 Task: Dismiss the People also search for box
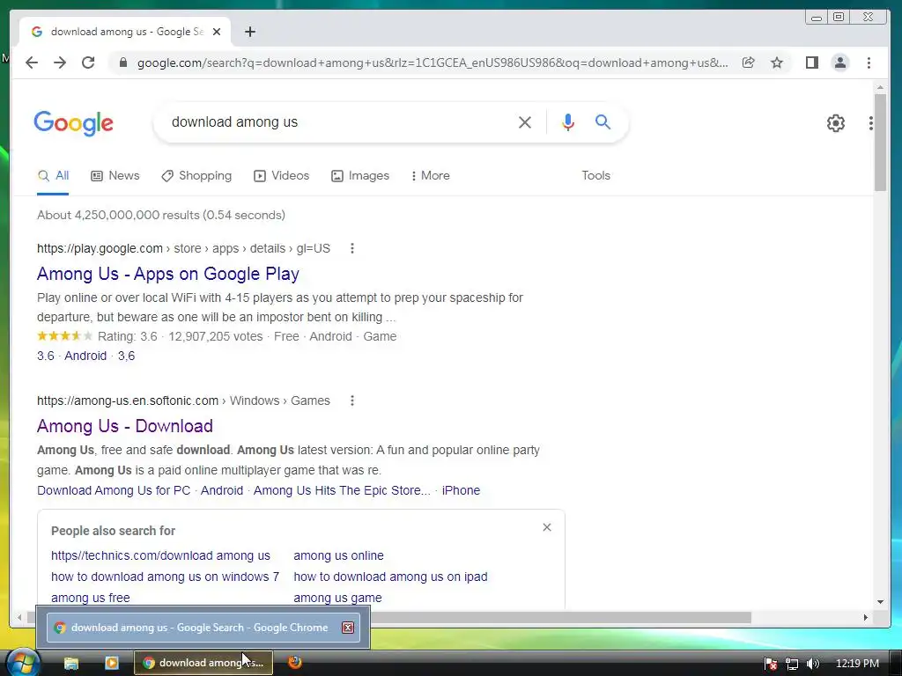547,527
